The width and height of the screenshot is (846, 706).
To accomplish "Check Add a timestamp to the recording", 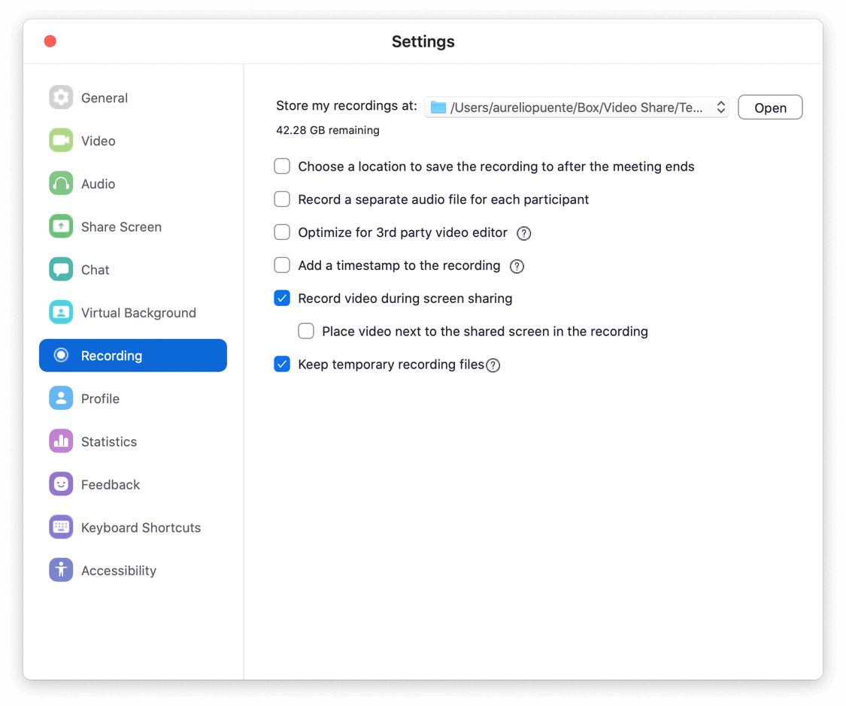I will (282, 265).
